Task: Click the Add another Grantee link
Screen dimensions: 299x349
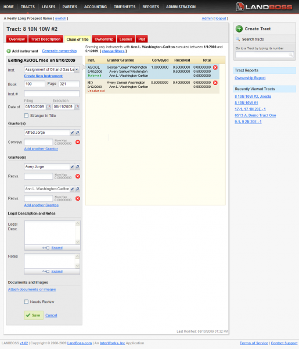Action: pos(41,205)
